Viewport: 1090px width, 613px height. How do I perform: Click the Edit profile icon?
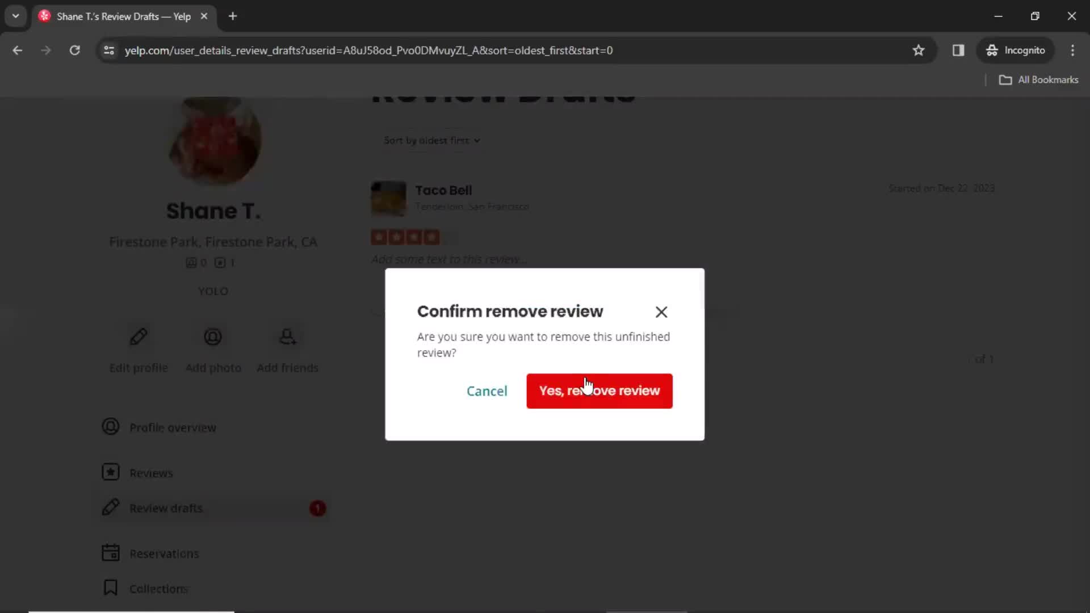(138, 337)
